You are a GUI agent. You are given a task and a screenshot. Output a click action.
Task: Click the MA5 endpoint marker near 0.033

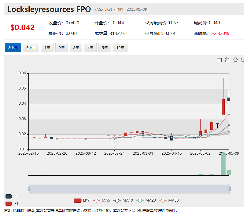point(229,114)
